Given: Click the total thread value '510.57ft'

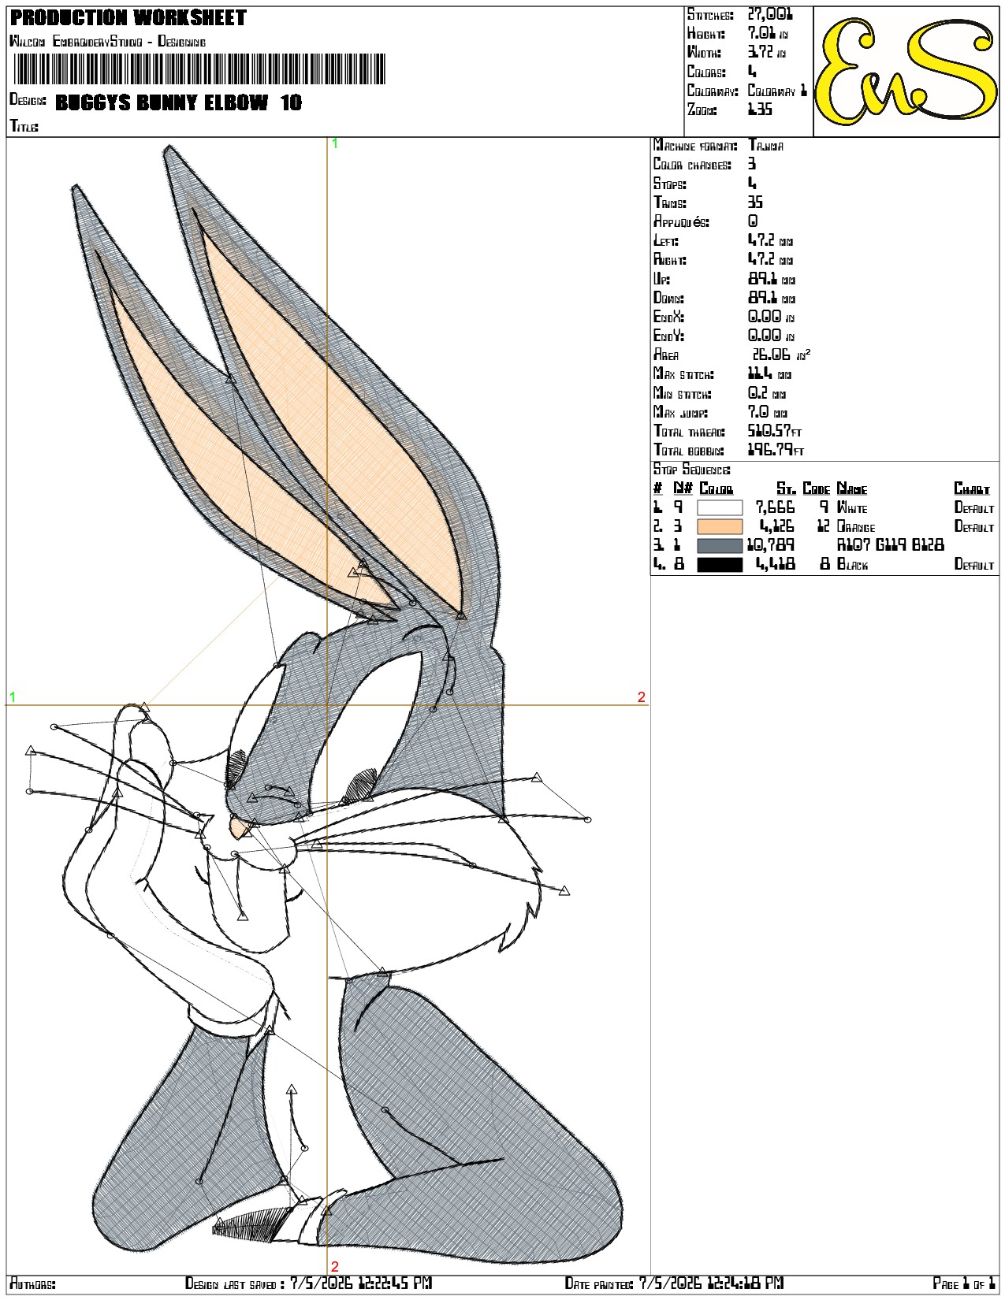Looking at the screenshot, I should (x=775, y=431).
